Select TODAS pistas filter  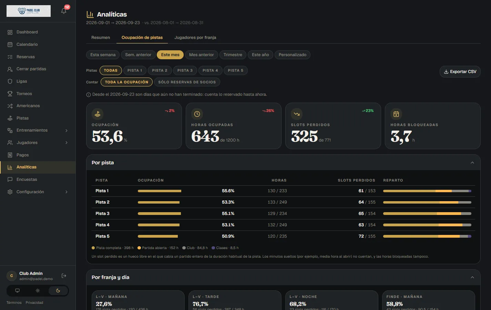[111, 70]
